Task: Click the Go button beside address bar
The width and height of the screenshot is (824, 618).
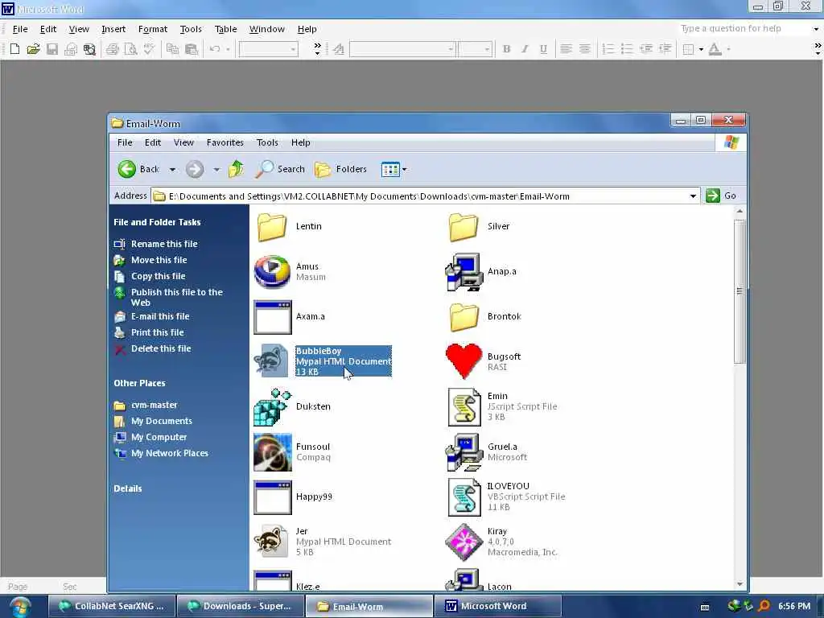Action: [721, 196]
